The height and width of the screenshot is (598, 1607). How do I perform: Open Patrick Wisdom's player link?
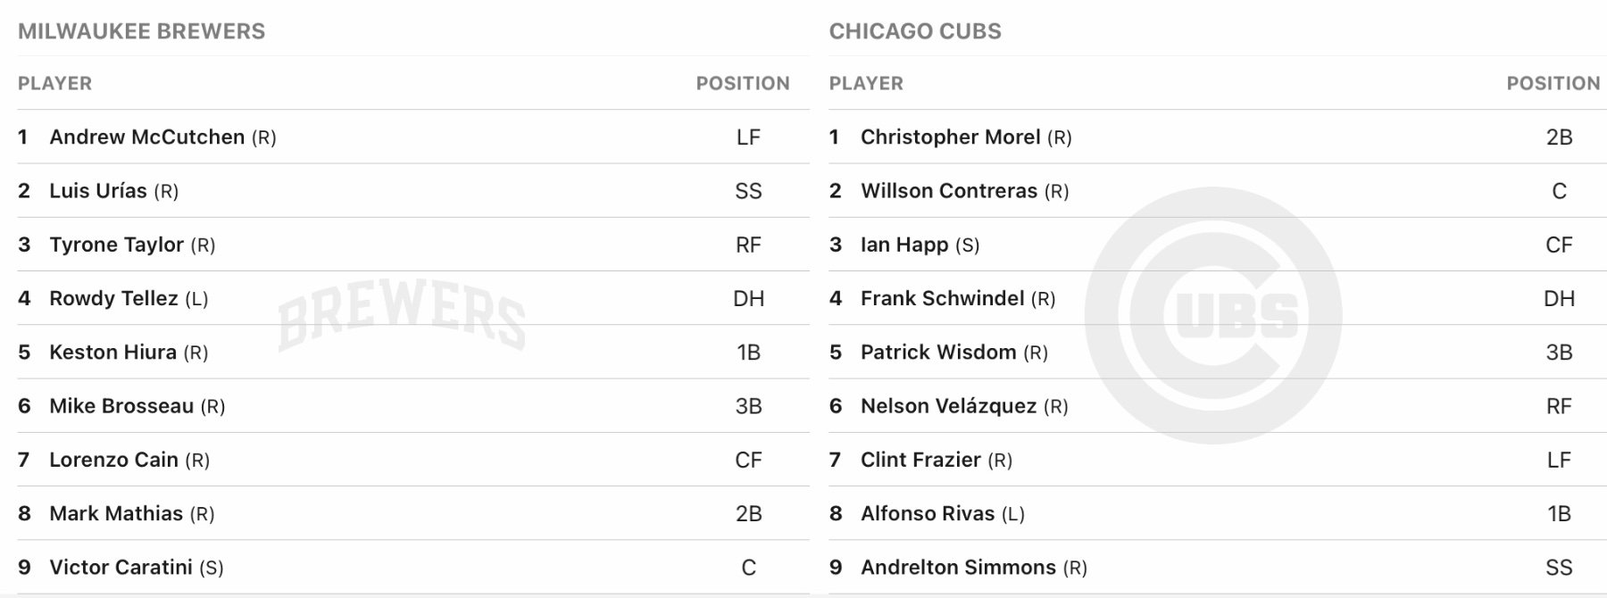(x=937, y=353)
